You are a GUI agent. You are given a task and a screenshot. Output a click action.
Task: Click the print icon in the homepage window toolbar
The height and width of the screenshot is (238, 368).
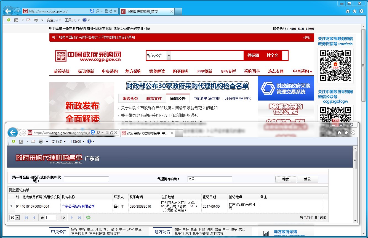click(x=36, y=20)
